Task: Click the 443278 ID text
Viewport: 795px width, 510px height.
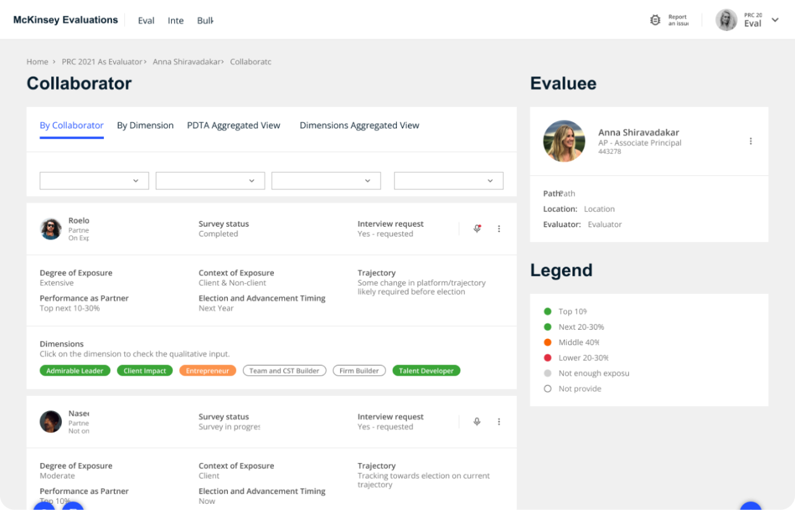Action: pos(610,151)
